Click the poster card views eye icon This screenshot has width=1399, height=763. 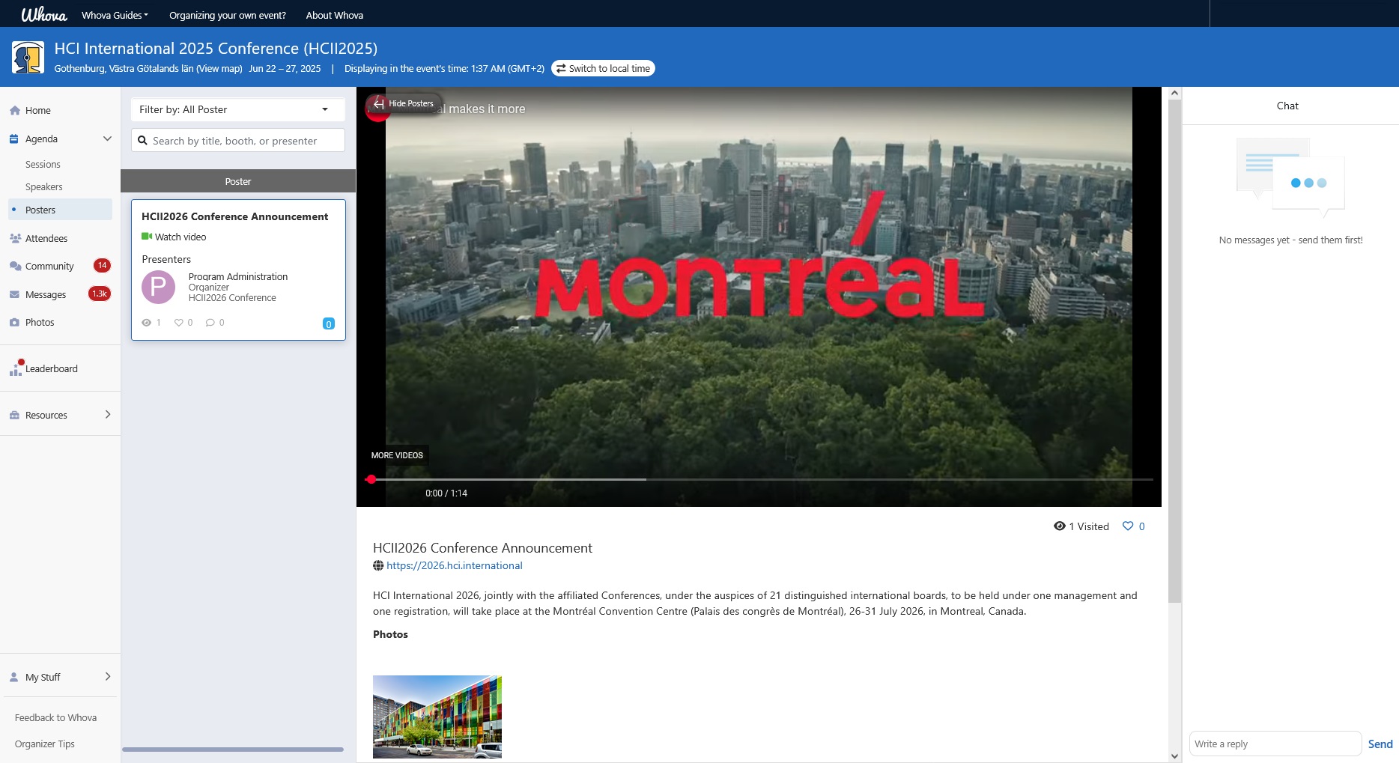pyautogui.click(x=146, y=323)
